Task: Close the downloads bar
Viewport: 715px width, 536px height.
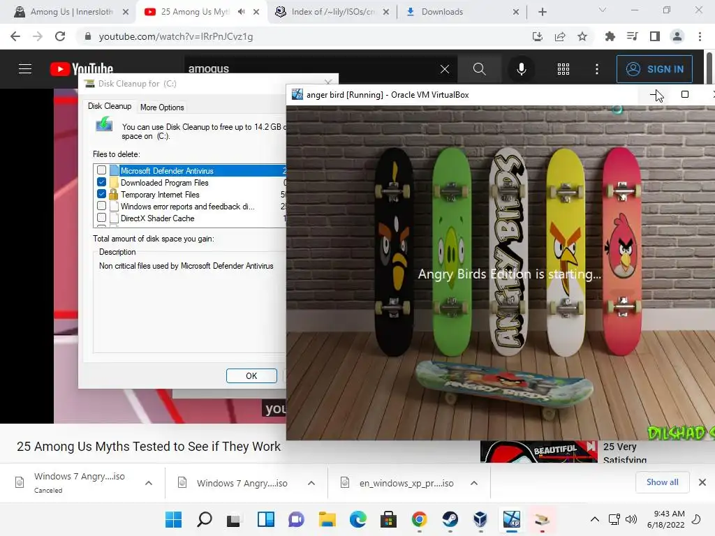Action: (702, 482)
